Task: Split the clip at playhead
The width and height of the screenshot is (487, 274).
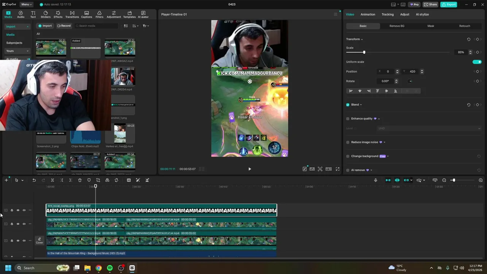Action: click(x=52, y=180)
